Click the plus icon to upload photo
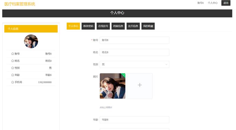Viewport: 236px width, 130px height. pos(140,85)
